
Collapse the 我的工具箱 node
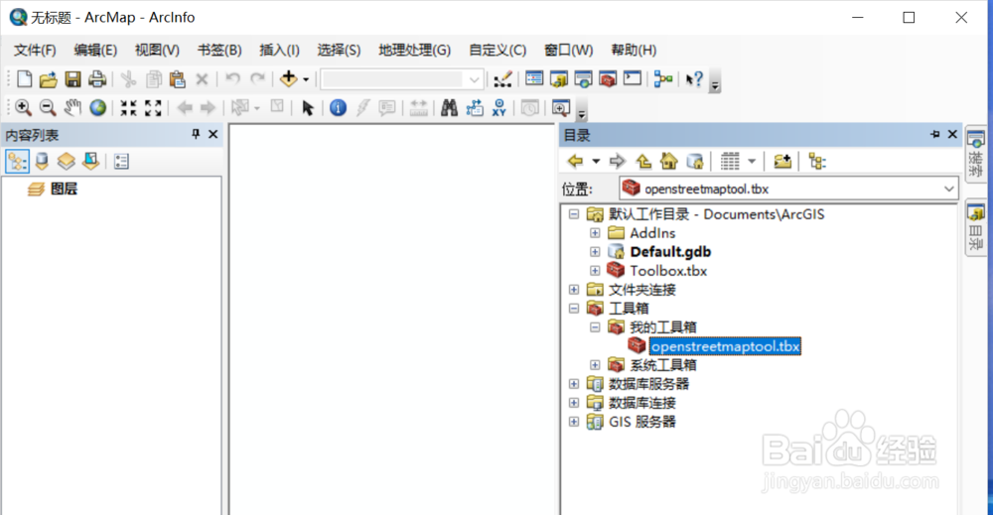coord(595,327)
